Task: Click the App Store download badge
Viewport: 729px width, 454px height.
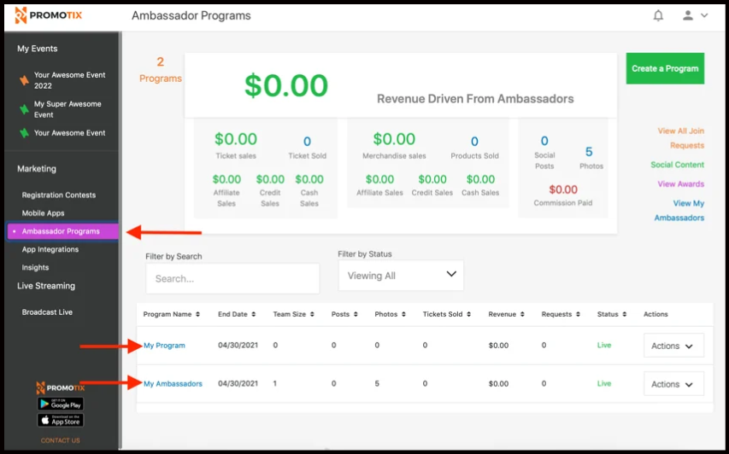Action: 60,420
